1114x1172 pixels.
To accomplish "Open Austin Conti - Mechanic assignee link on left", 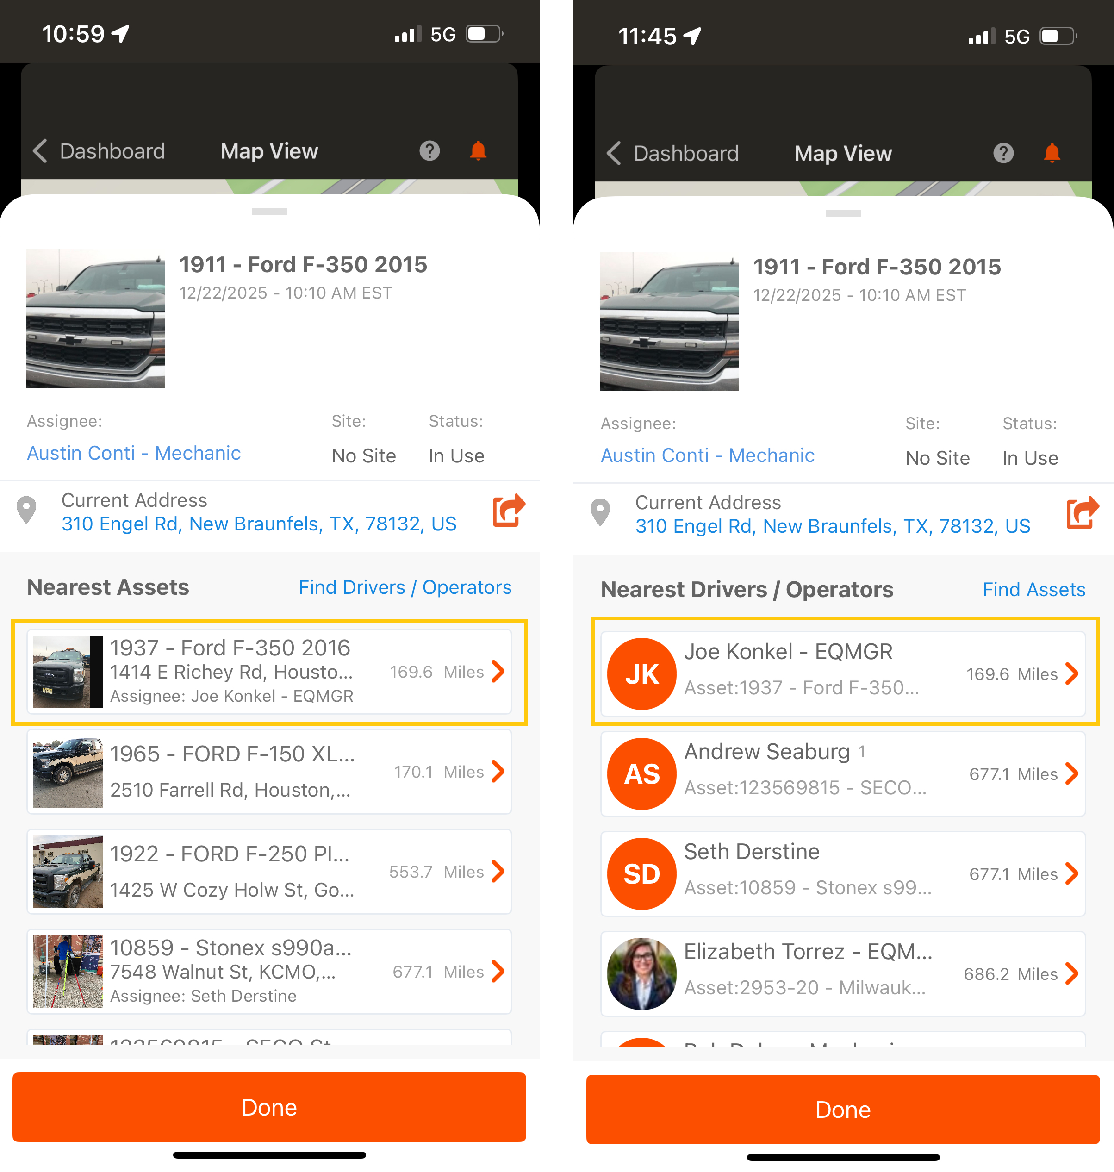I will coord(134,453).
